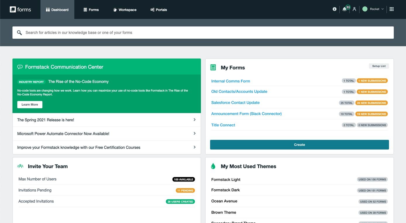Click the speech bubble icon in Communication Center

pyautogui.click(x=20, y=66)
